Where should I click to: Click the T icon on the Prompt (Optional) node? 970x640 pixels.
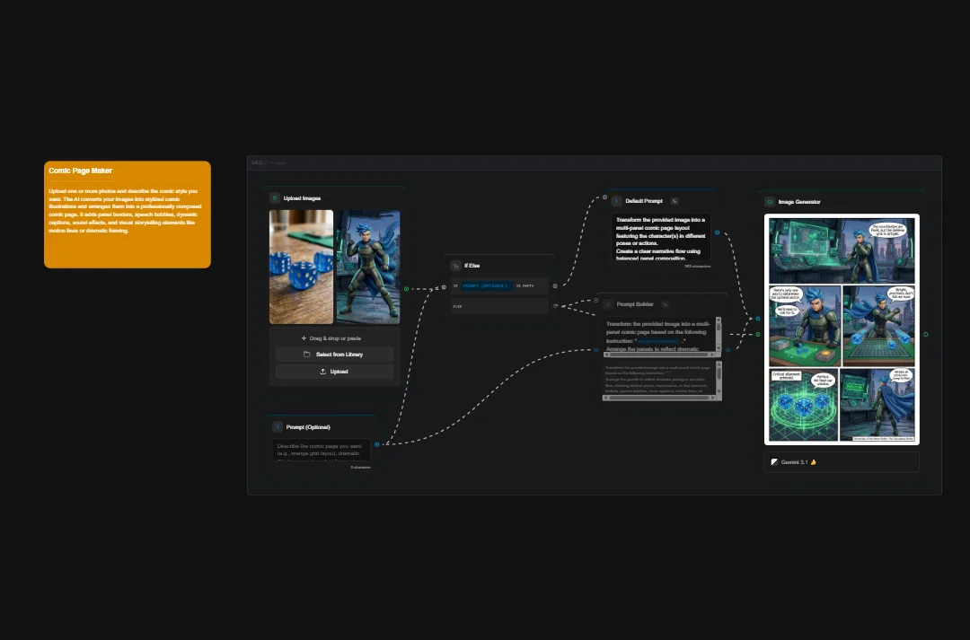pos(278,426)
